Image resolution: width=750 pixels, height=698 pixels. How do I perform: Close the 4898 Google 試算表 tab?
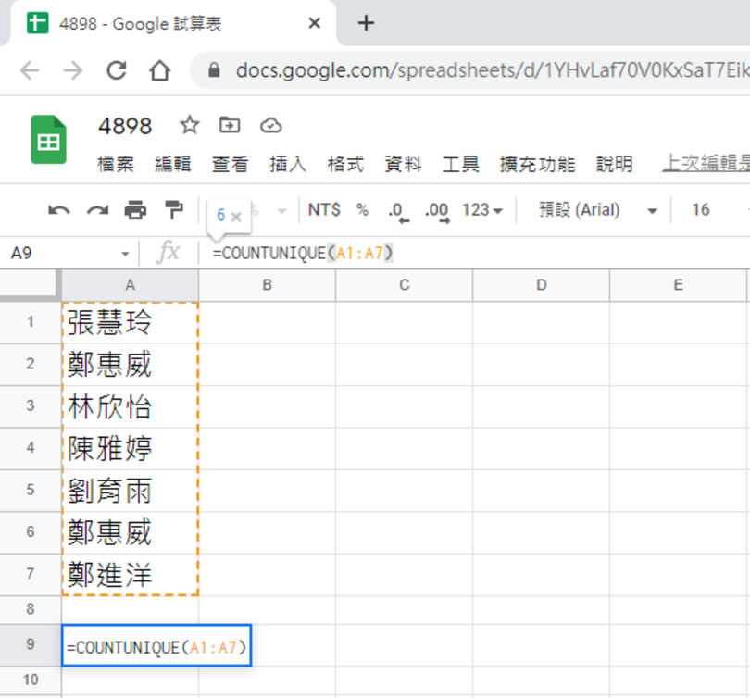click(314, 23)
